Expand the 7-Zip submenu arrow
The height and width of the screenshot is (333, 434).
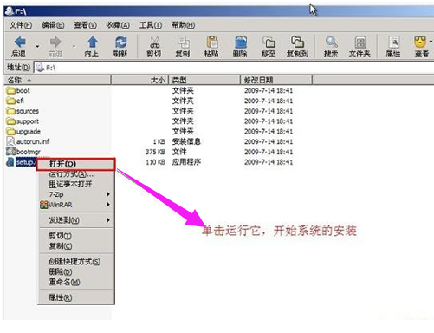tap(108, 194)
